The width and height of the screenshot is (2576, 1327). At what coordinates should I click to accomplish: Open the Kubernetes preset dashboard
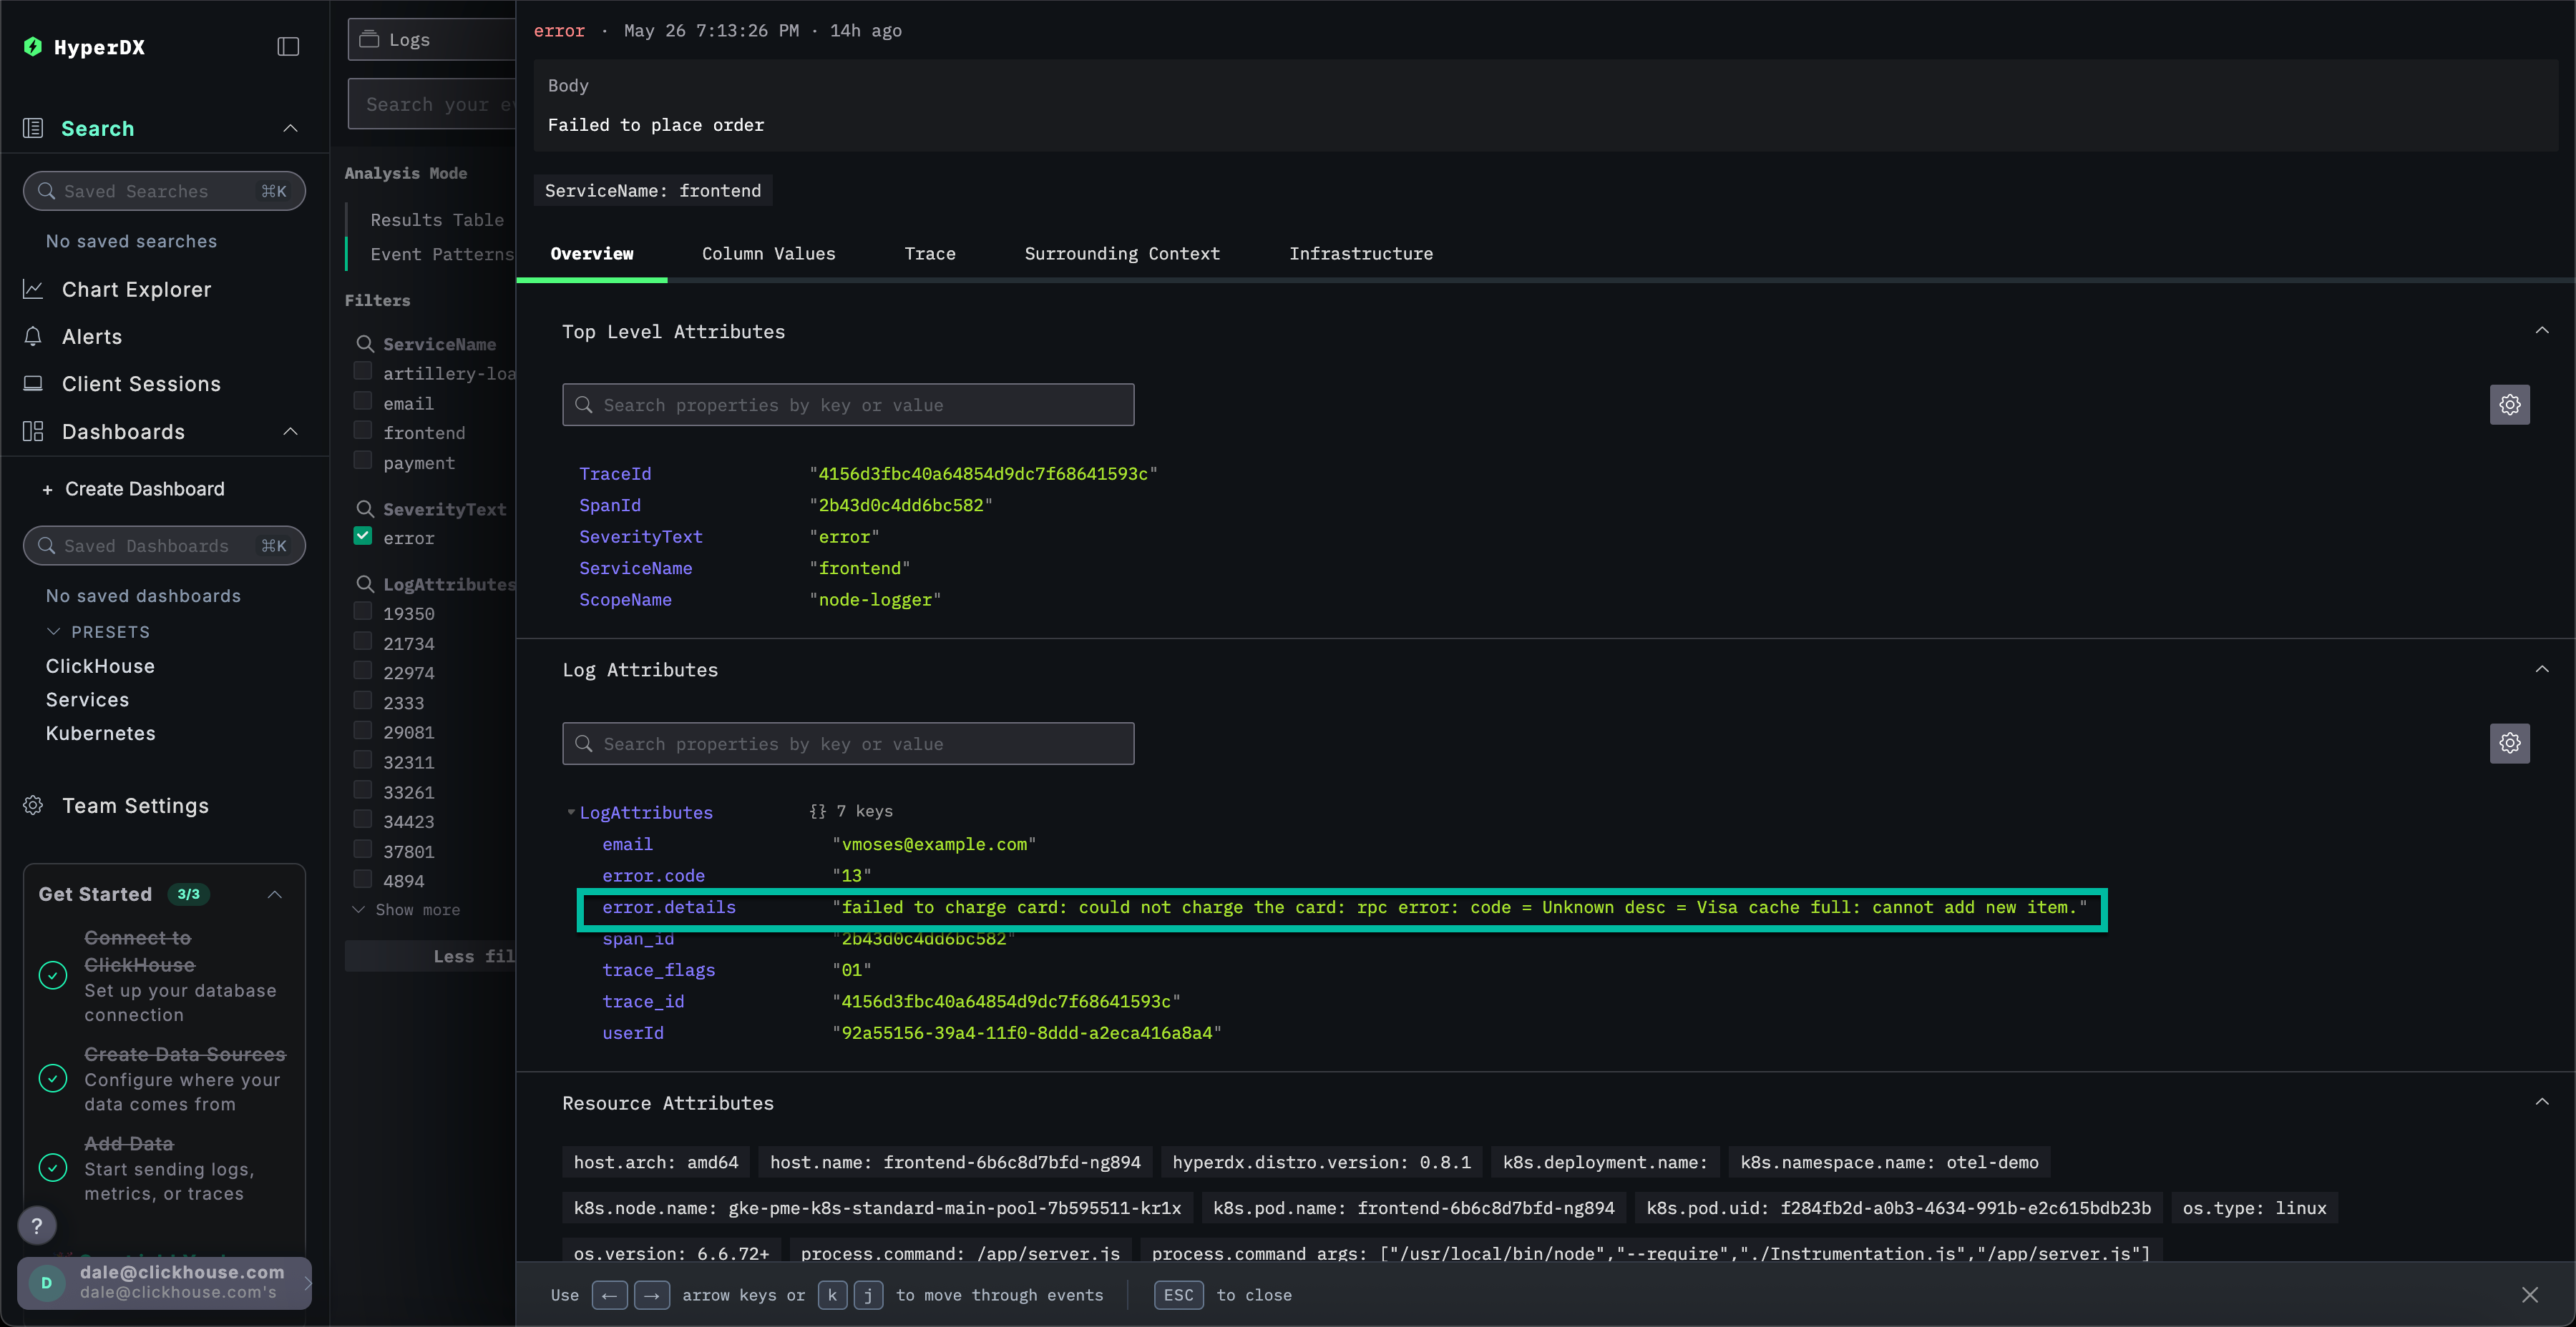[100, 734]
